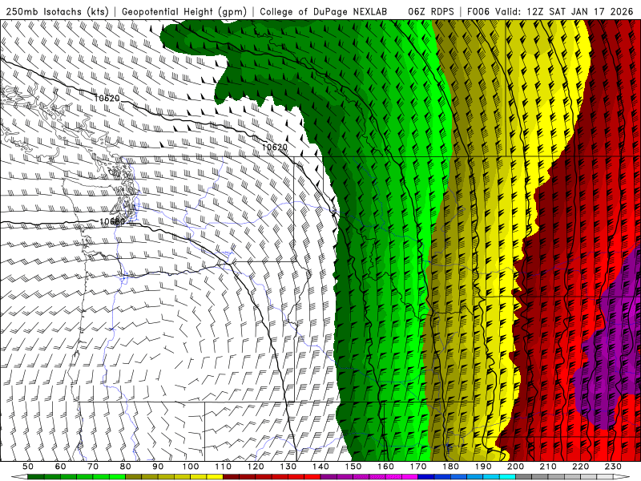Click the '06Z RDPS' model run label

coord(431,11)
